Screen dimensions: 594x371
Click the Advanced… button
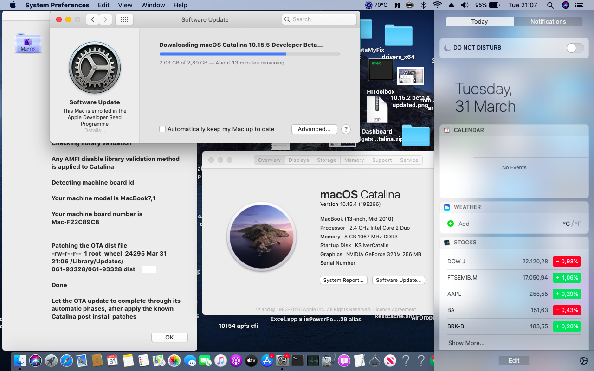(314, 129)
